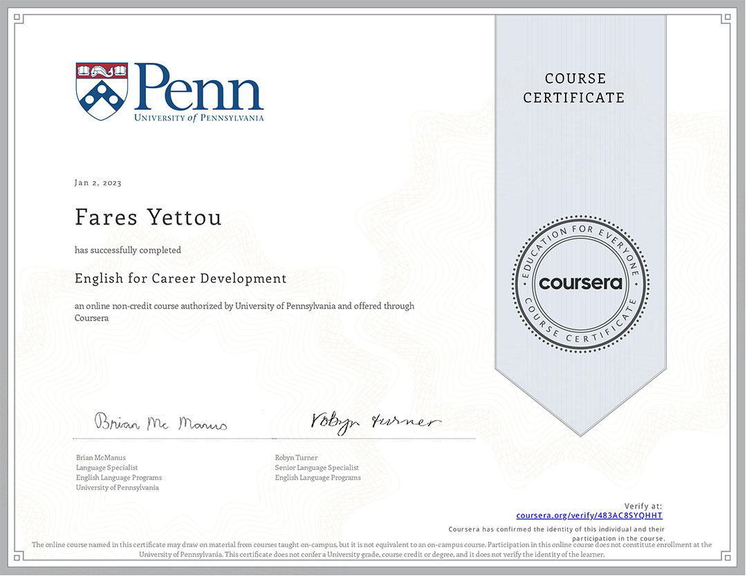
Task: Click the dotted signature divider line
Action: pyautogui.click(x=274, y=438)
